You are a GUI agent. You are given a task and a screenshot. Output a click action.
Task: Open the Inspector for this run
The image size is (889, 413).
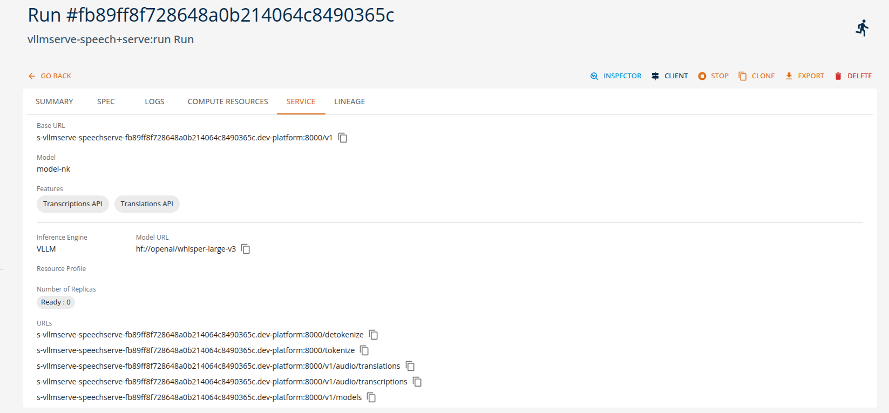616,76
